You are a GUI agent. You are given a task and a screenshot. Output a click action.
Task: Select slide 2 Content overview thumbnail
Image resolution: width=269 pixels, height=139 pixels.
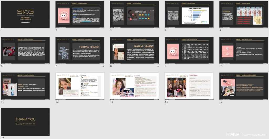(80, 14)
